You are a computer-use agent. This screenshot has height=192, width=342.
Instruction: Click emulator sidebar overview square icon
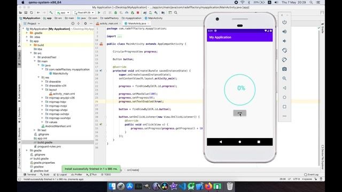click(284, 107)
